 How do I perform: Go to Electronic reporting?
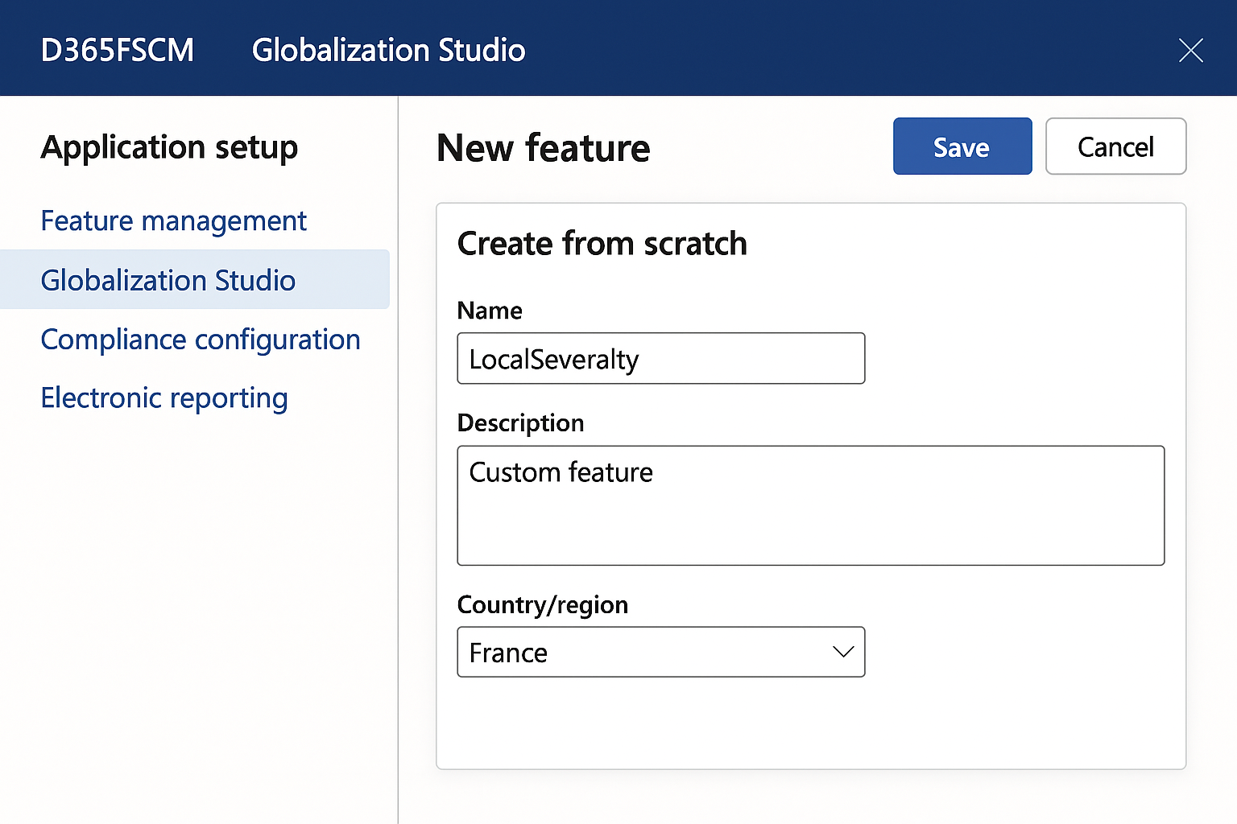pyautogui.click(x=164, y=398)
